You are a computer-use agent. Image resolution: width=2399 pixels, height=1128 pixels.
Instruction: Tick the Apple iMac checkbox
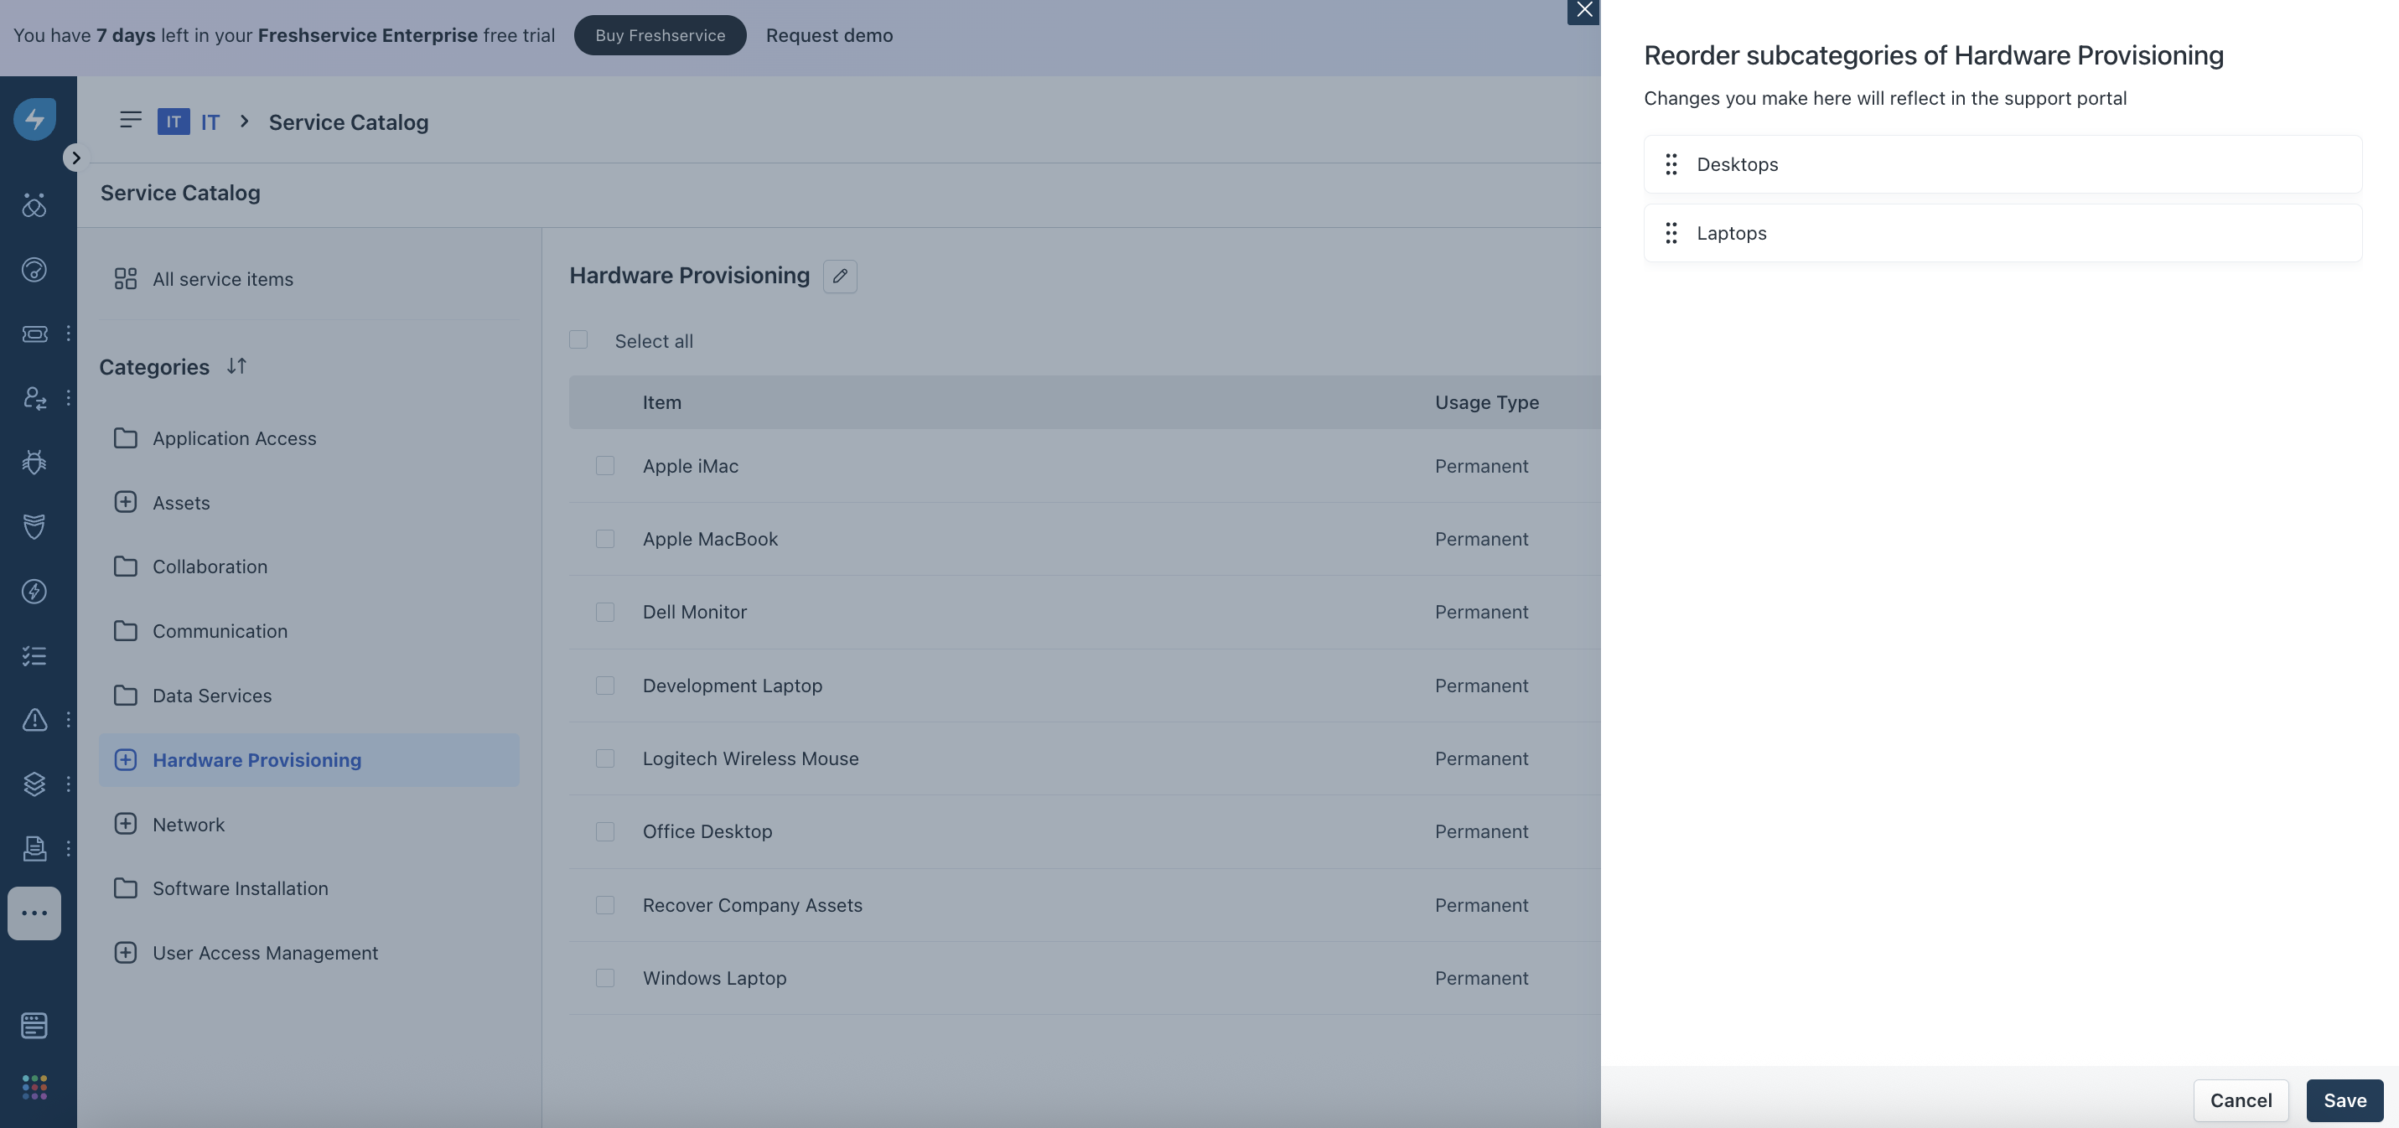605,466
